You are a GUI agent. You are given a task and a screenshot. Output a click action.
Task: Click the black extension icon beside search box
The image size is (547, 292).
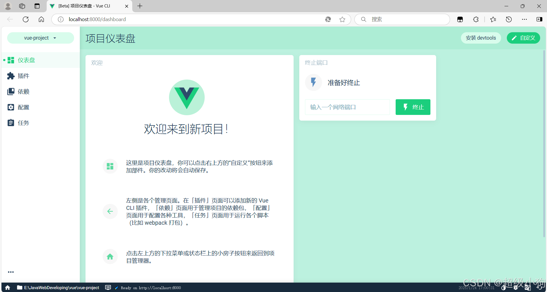pyautogui.click(x=460, y=19)
